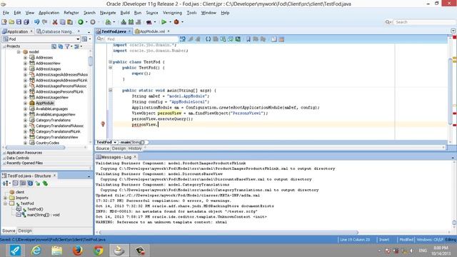Screen dimensions: 457x257
Task: Expand Imports node in Structure panel
Action: tap(5, 198)
